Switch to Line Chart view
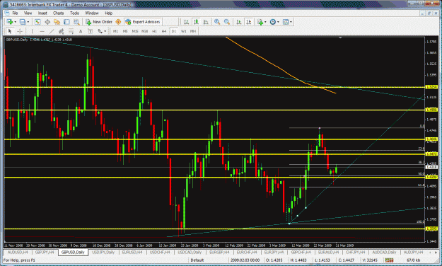 point(206,22)
